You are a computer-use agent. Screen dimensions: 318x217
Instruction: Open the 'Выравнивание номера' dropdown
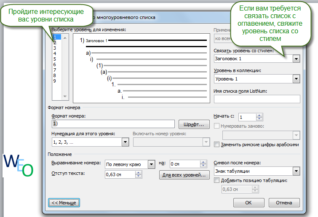[x=151, y=164]
